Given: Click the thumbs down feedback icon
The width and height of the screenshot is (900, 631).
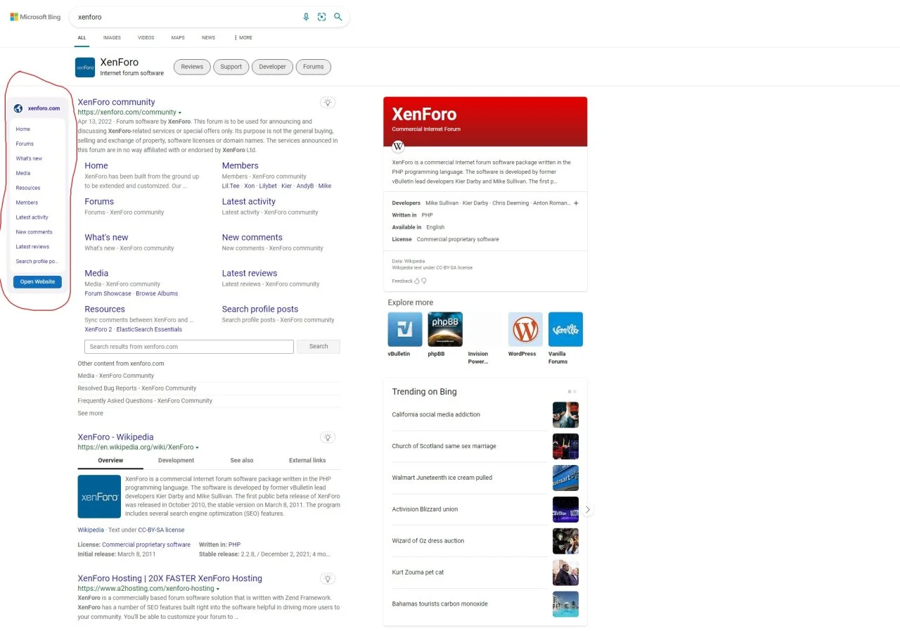Looking at the screenshot, I should pyautogui.click(x=423, y=281).
